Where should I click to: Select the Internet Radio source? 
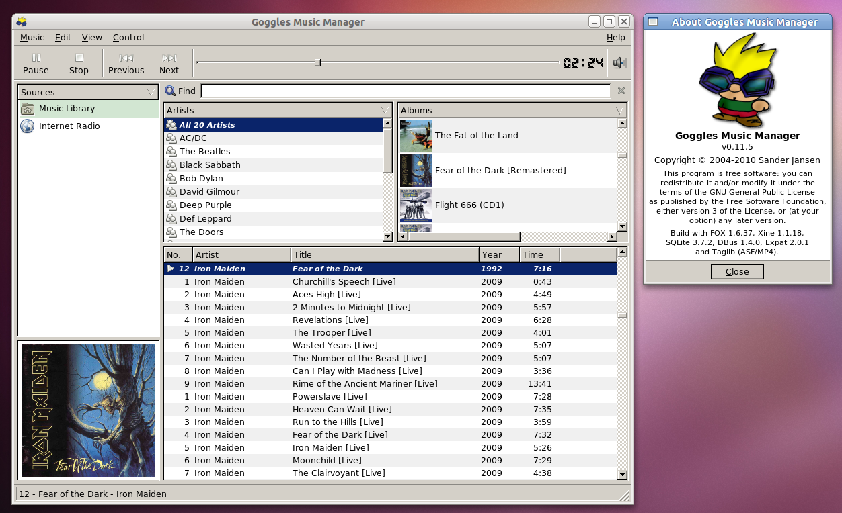[x=88, y=126]
